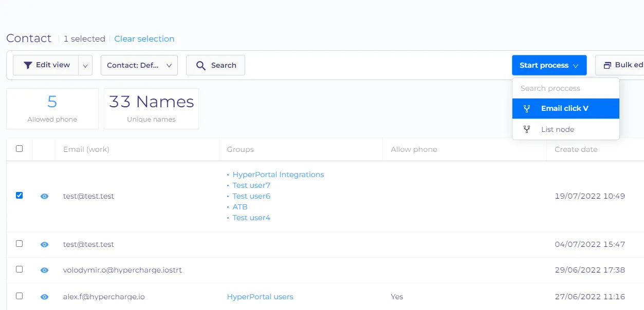Click date 29/06/2022 17:38
The height and width of the screenshot is (310, 644).
pos(590,270)
